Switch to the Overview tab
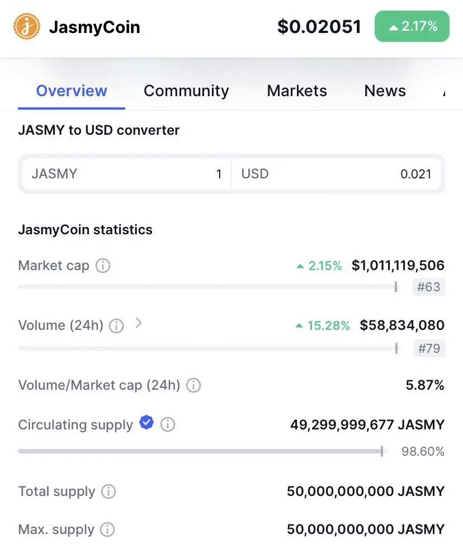This screenshot has height=553, width=463. [x=72, y=91]
